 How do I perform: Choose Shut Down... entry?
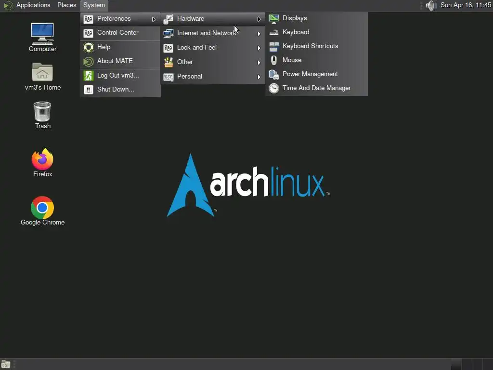[120, 89]
